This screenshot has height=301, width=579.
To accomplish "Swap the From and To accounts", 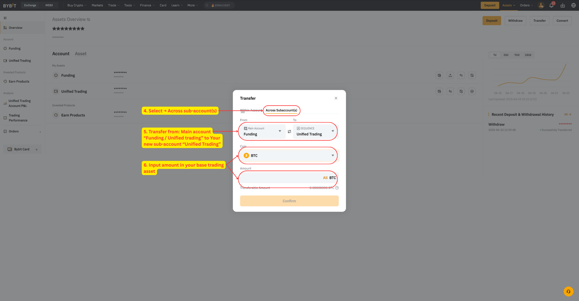I will coord(289,132).
